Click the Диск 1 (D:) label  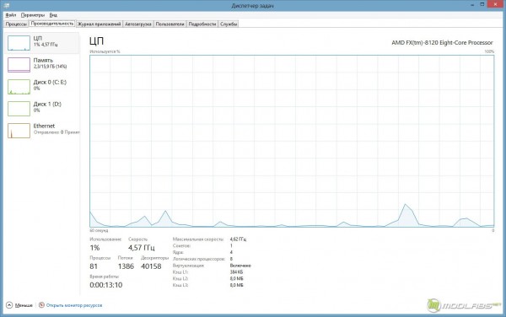pyautogui.click(x=47, y=105)
